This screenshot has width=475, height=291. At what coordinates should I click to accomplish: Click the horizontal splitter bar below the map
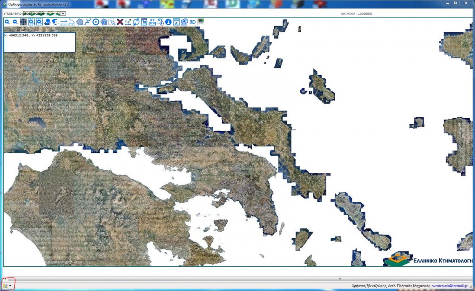point(237,278)
